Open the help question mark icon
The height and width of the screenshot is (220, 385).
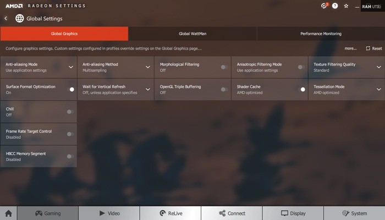pyautogui.click(x=335, y=6)
